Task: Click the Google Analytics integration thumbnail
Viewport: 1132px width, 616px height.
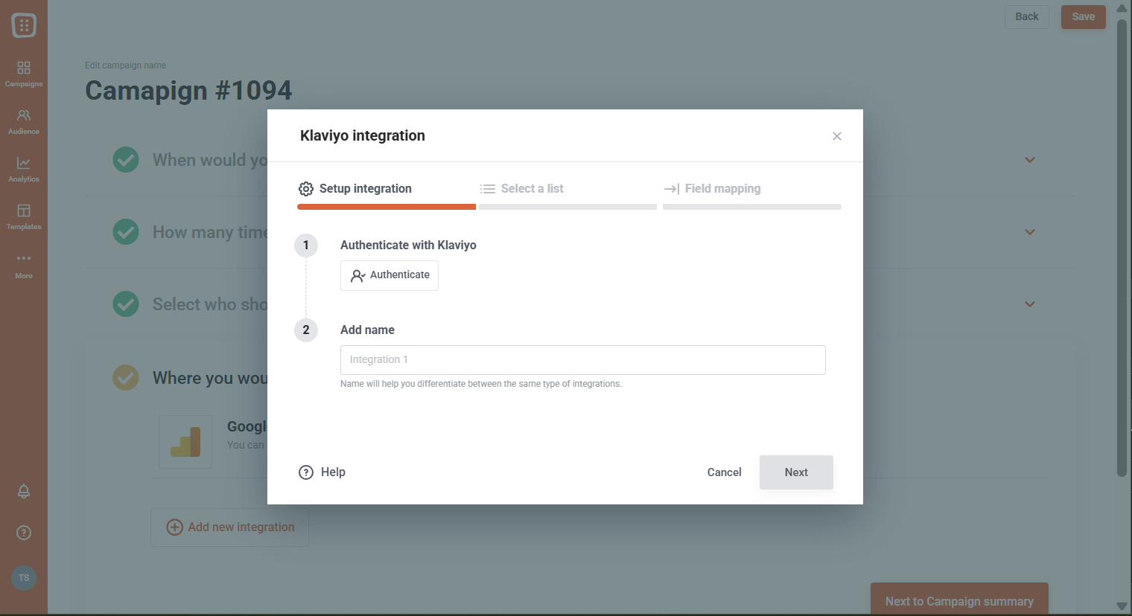Action: pos(185,442)
